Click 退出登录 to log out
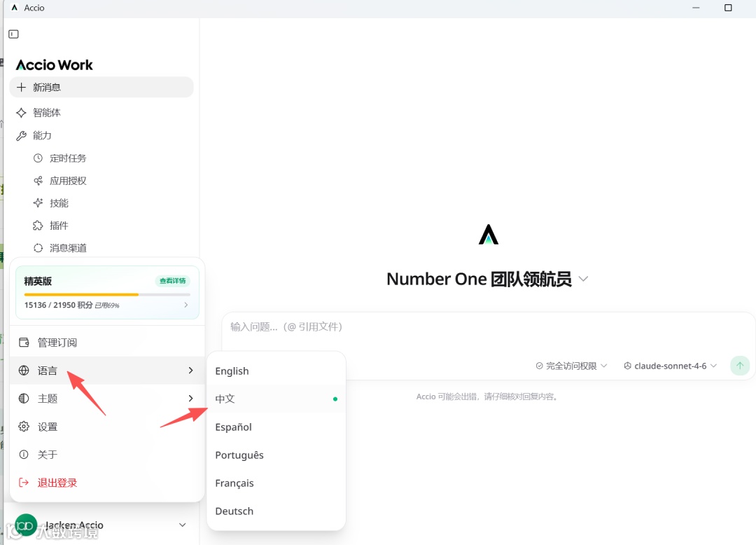 107,482
